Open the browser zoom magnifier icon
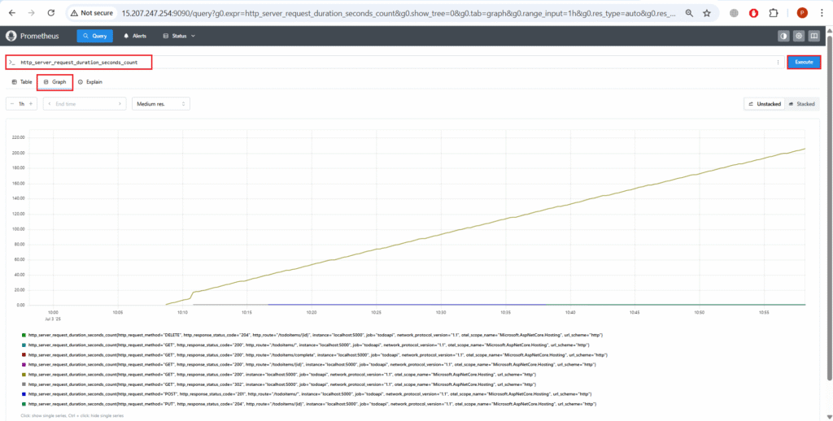The height and width of the screenshot is (421, 833). coord(689,13)
